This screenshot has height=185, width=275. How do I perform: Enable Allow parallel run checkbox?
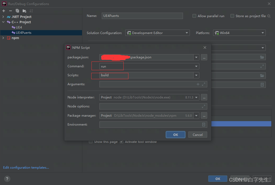coord(194,16)
